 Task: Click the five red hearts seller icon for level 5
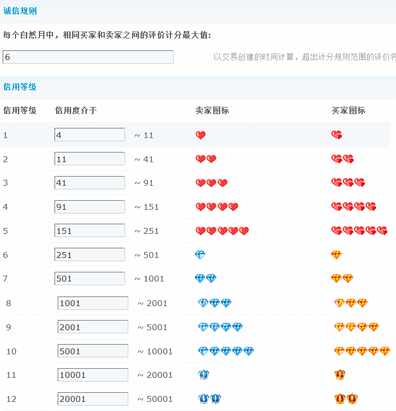click(222, 231)
